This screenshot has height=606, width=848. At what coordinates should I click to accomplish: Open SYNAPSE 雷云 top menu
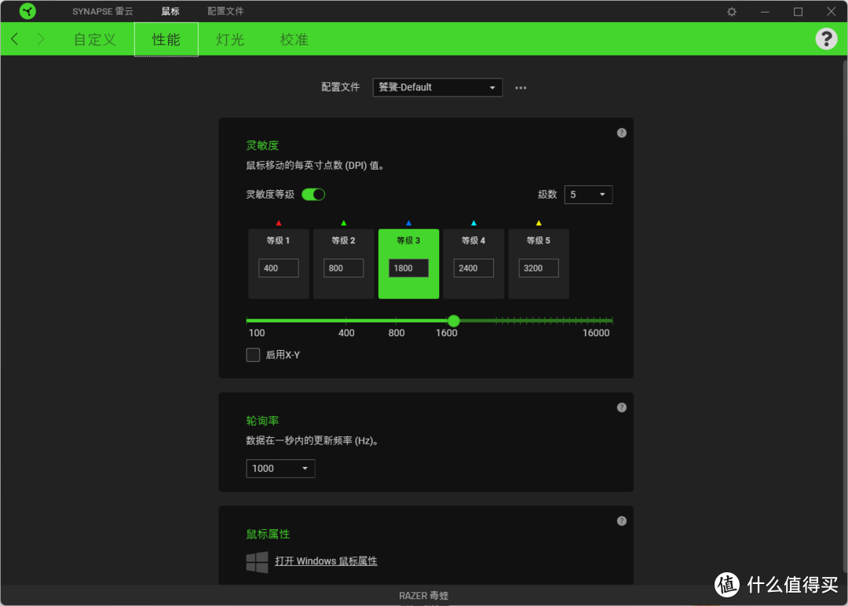coord(103,11)
